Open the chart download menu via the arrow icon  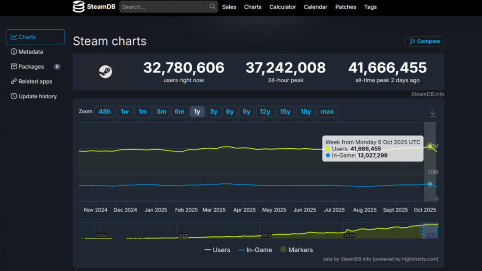(x=433, y=113)
